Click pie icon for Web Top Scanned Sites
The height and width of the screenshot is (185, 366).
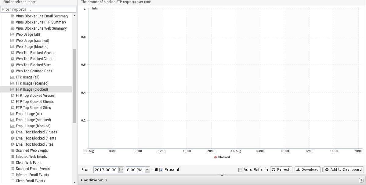click(x=13, y=71)
